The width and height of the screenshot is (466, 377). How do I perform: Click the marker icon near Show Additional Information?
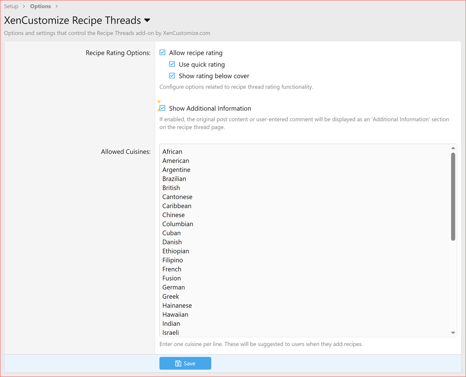click(x=159, y=102)
